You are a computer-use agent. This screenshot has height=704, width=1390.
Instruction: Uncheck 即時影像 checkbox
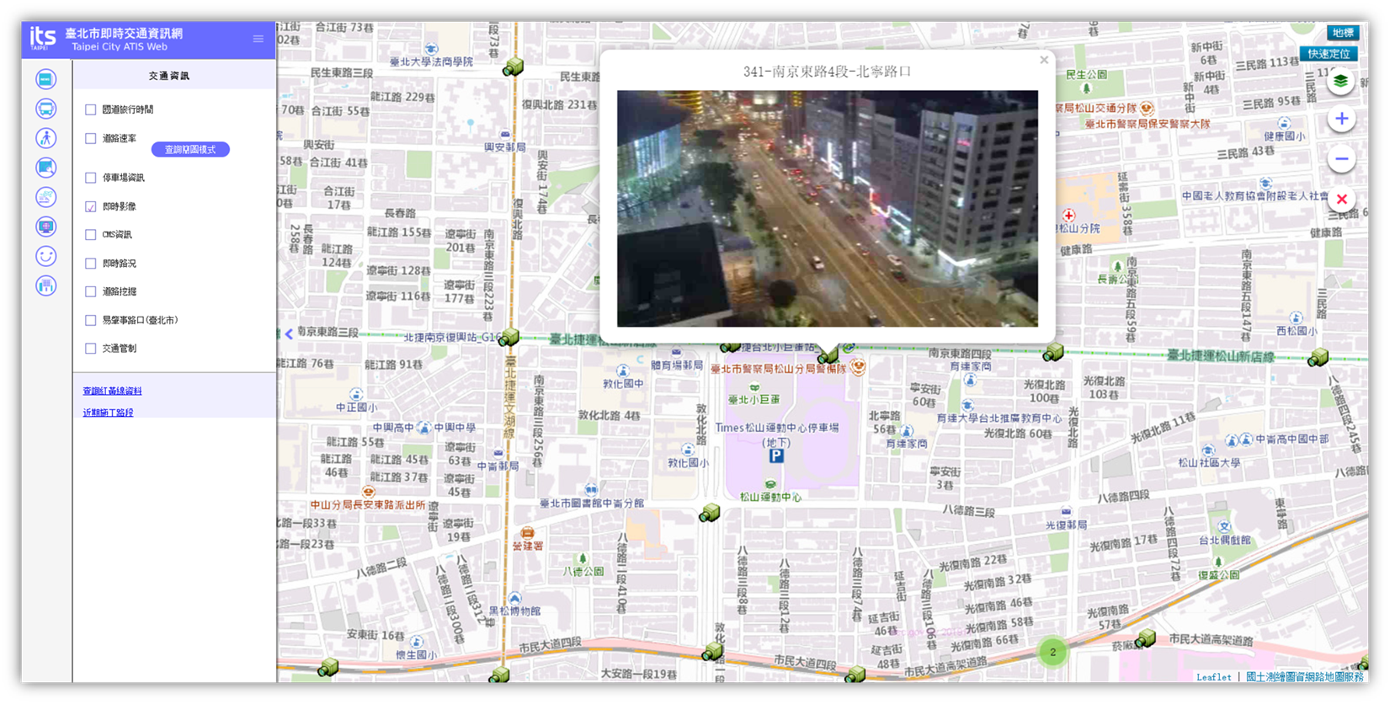(91, 206)
